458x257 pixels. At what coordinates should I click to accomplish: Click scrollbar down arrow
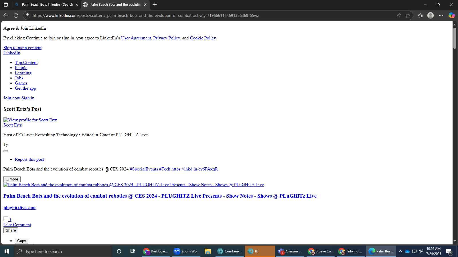[455, 241]
